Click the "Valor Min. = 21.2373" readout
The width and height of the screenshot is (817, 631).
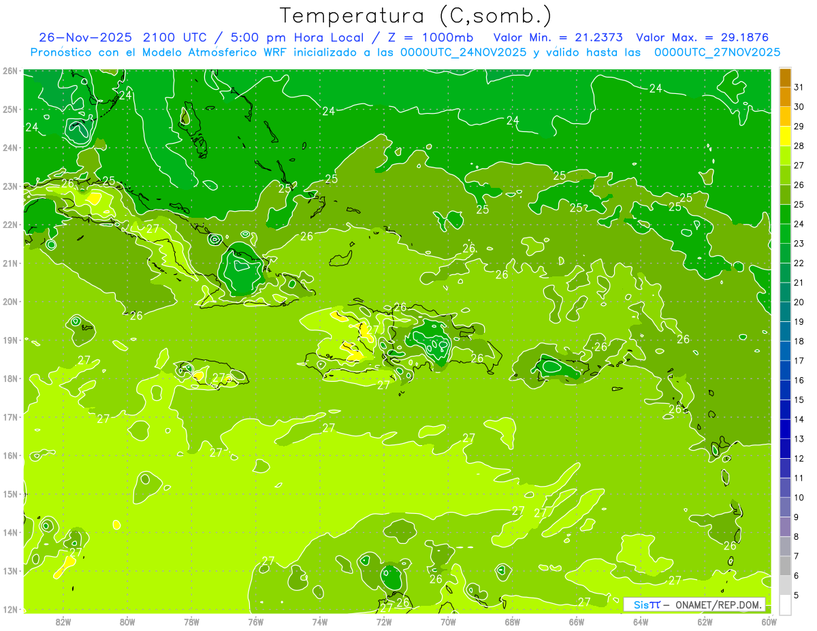pyautogui.click(x=558, y=37)
